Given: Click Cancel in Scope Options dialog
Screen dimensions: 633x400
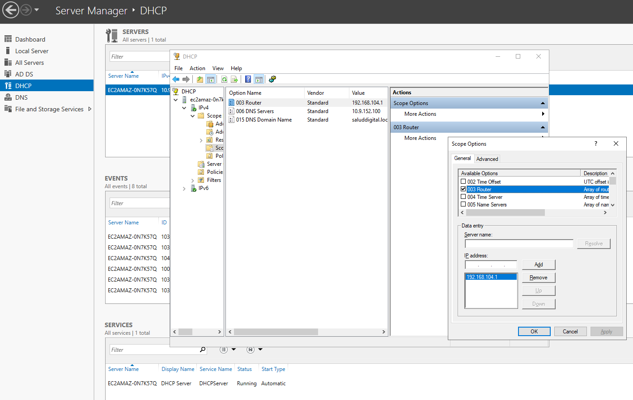Looking at the screenshot, I should click(570, 332).
